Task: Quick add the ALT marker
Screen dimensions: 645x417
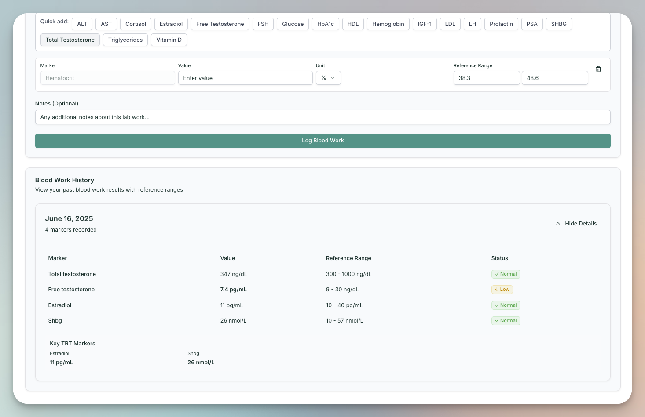Action: click(82, 24)
